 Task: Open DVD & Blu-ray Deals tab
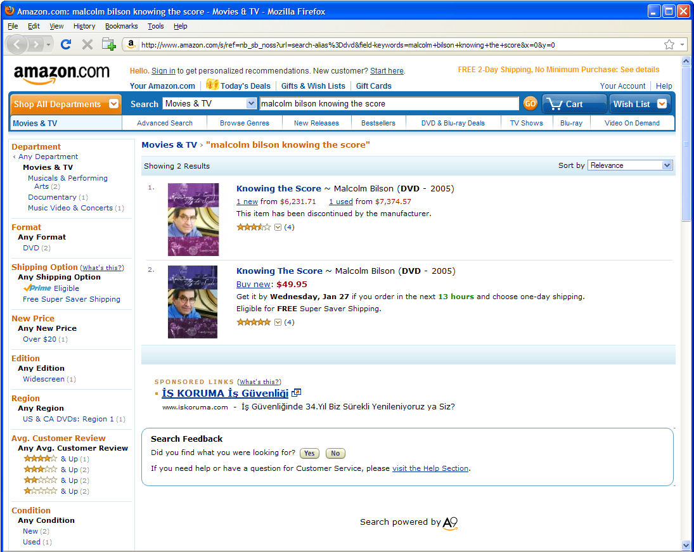click(x=453, y=123)
